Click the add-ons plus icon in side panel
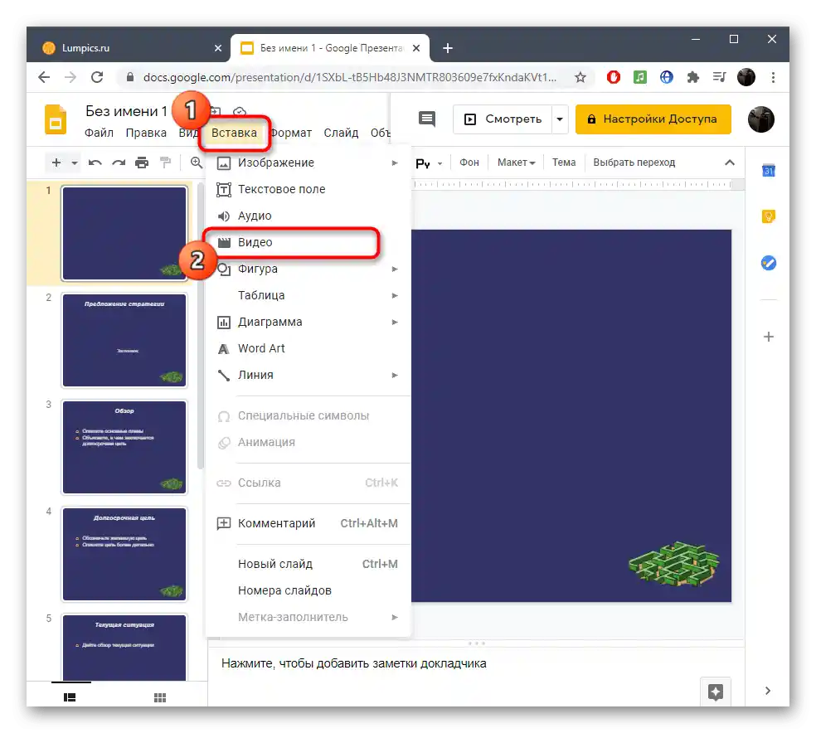This screenshot has height=733, width=816. click(x=768, y=337)
